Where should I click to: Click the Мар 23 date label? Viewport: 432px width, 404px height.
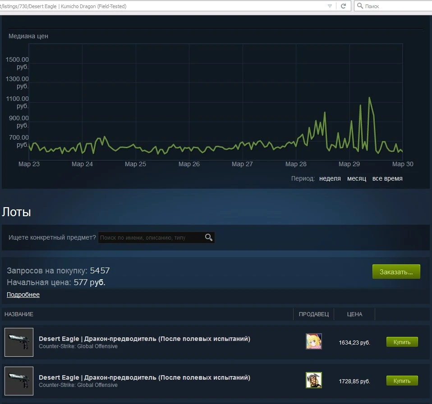click(x=29, y=164)
